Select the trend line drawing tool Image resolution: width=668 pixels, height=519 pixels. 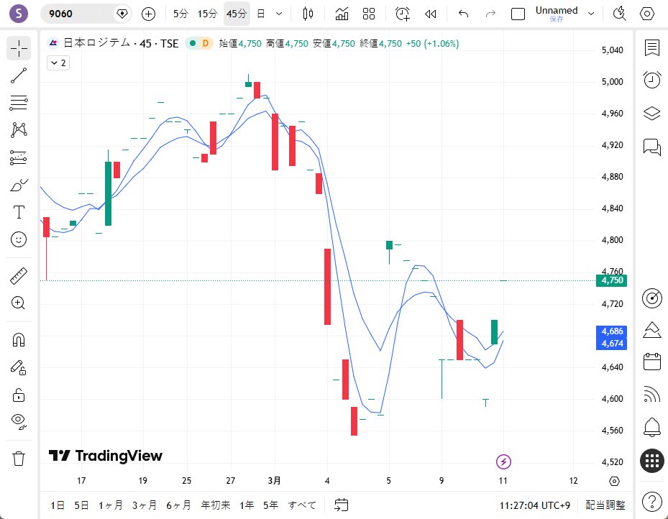19,75
